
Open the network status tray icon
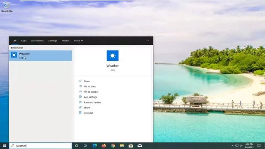point(237,146)
